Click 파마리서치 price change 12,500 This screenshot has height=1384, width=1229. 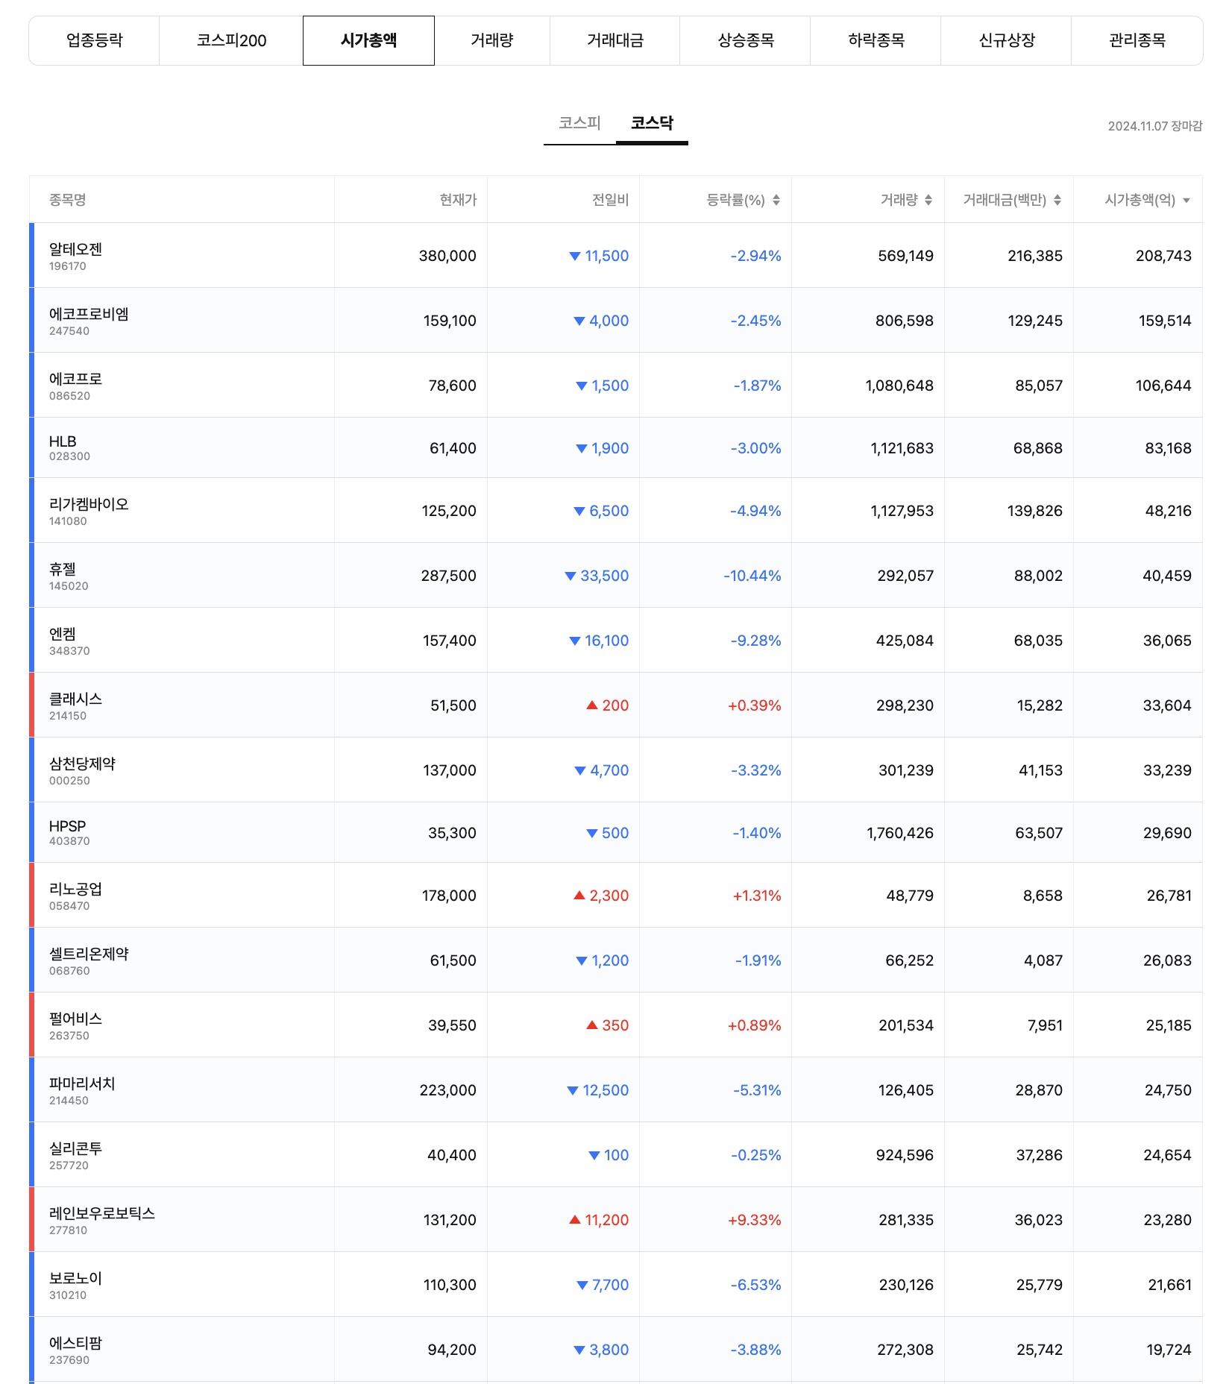click(x=598, y=1090)
